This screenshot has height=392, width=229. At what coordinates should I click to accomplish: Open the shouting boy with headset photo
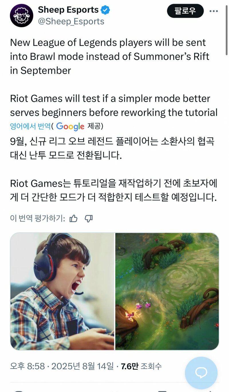62,291
